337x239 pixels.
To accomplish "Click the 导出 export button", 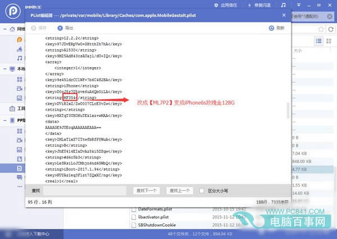I will coord(66,28).
